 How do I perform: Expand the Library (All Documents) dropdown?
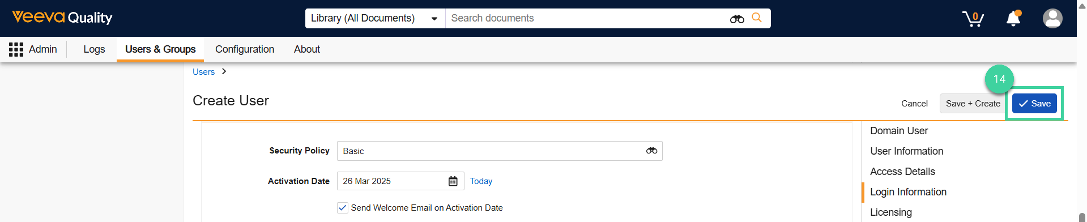pyautogui.click(x=375, y=18)
